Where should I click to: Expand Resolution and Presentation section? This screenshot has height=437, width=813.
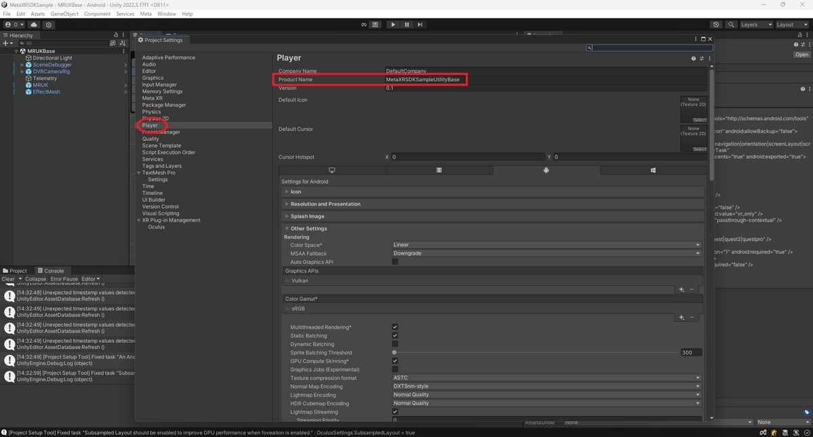[493, 204]
